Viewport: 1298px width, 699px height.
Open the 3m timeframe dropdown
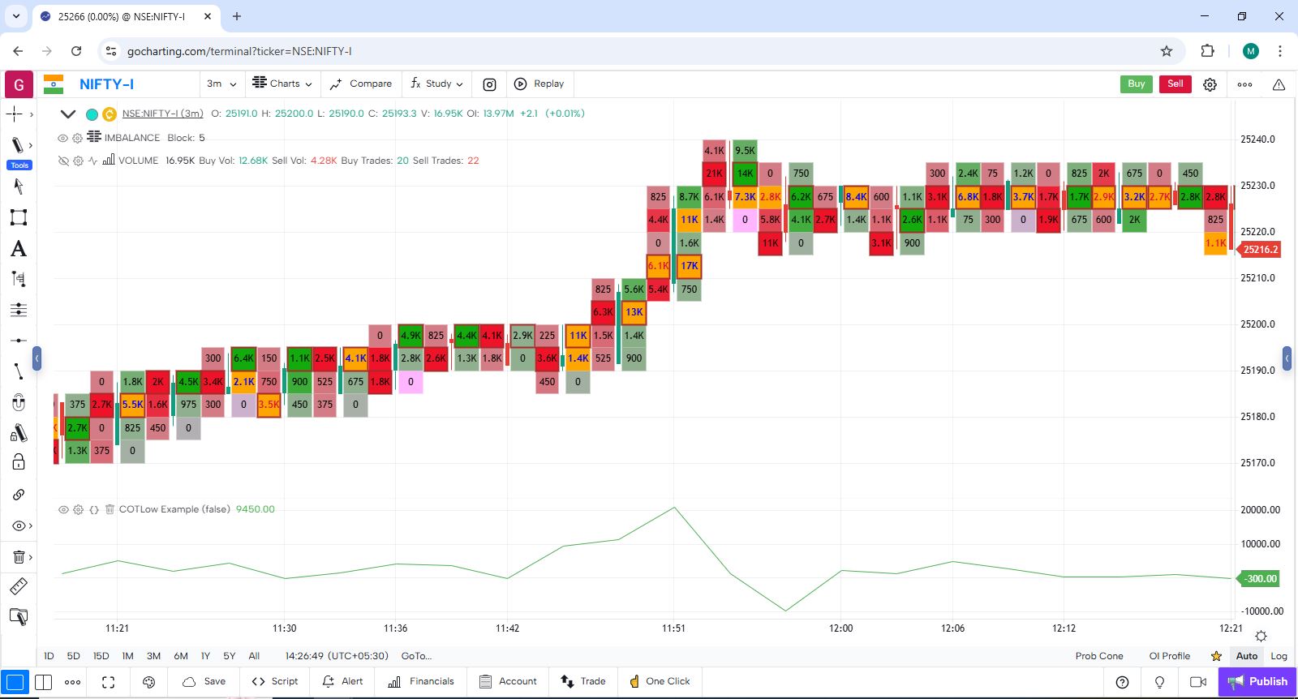point(221,84)
